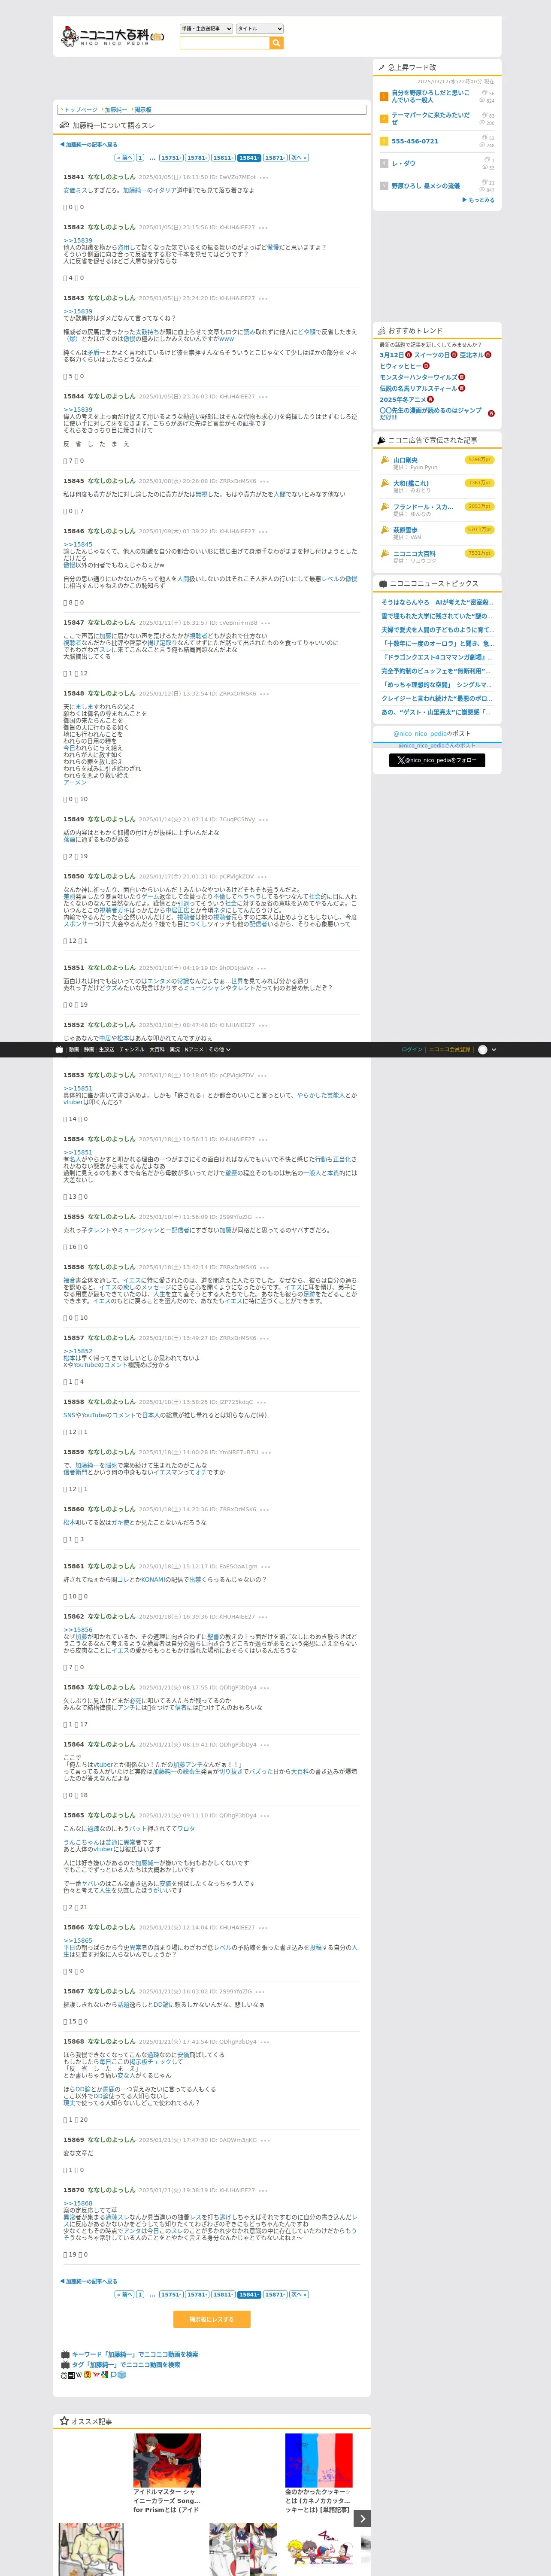Click the recommended articles next arrow button

pyautogui.click(x=363, y=2518)
